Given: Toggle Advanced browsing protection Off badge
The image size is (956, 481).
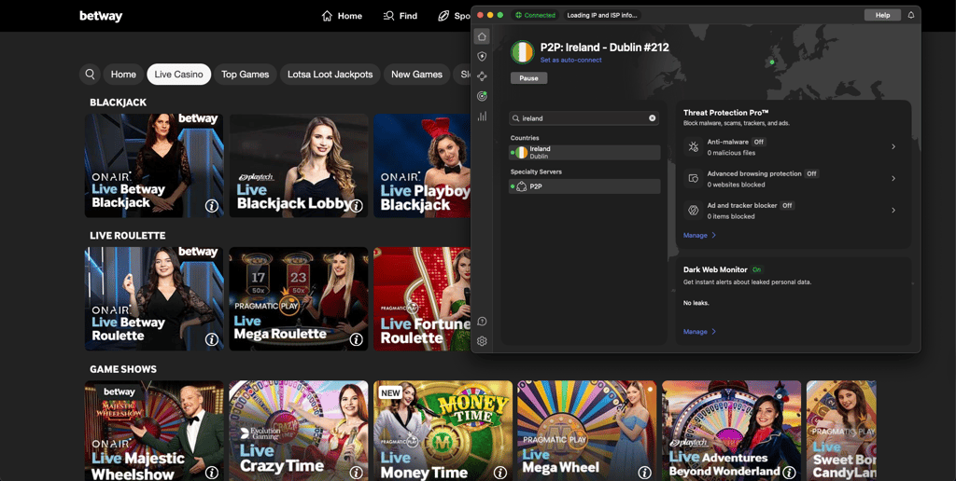Looking at the screenshot, I should [x=811, y=173].
